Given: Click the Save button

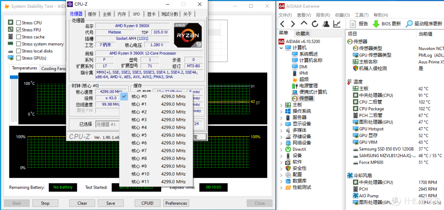Looking at the screenshot, I should [111, 203].
